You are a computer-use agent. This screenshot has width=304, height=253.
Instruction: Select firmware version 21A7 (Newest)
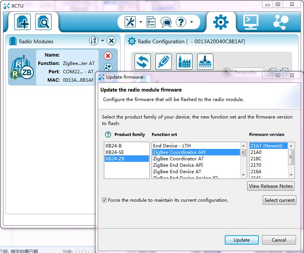(x=268, y=146)
